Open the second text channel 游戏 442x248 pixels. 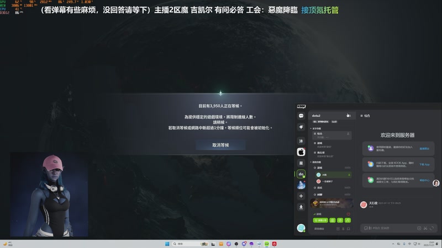pos(332,145)
